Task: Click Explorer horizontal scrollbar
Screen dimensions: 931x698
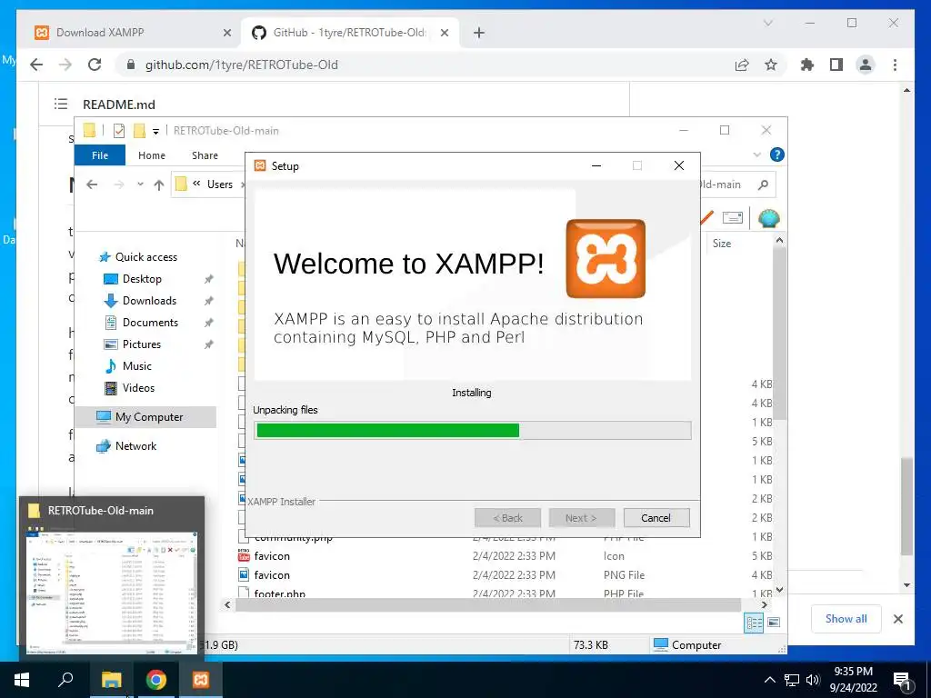Action: point(488,604)
